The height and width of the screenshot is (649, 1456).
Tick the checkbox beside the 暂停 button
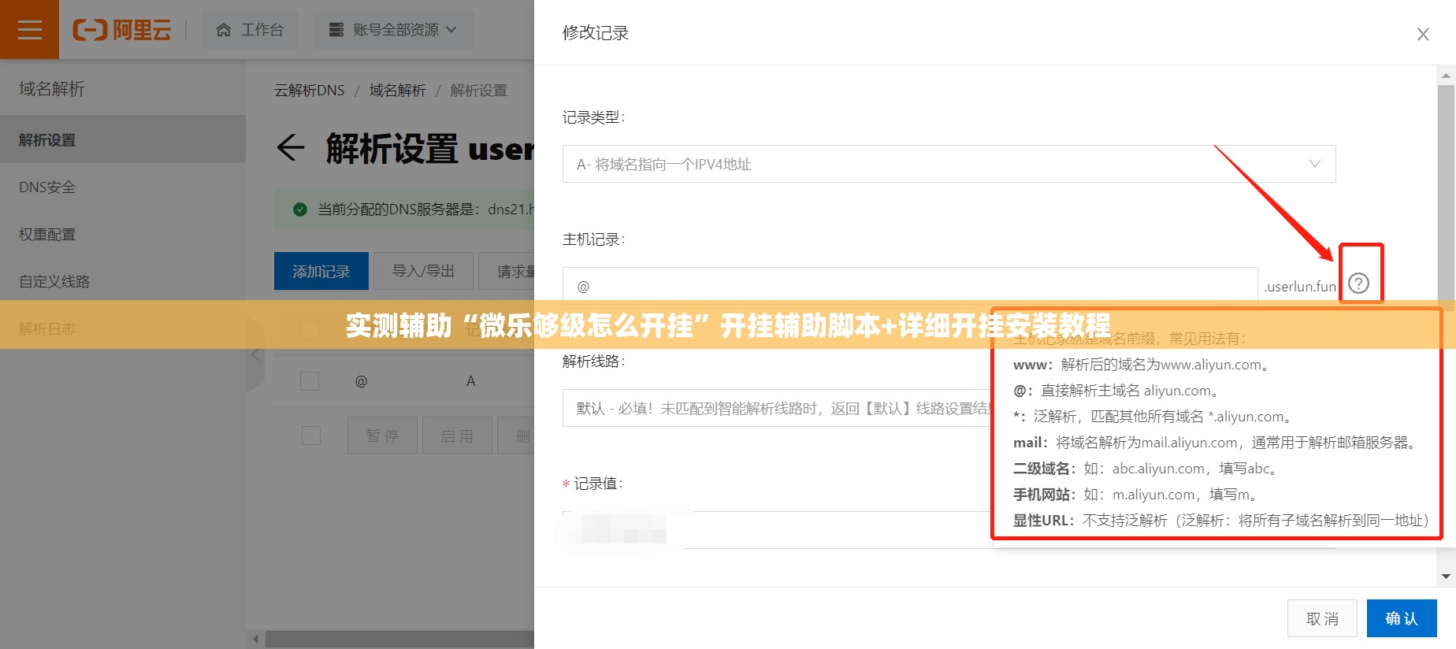pos(311,436)
